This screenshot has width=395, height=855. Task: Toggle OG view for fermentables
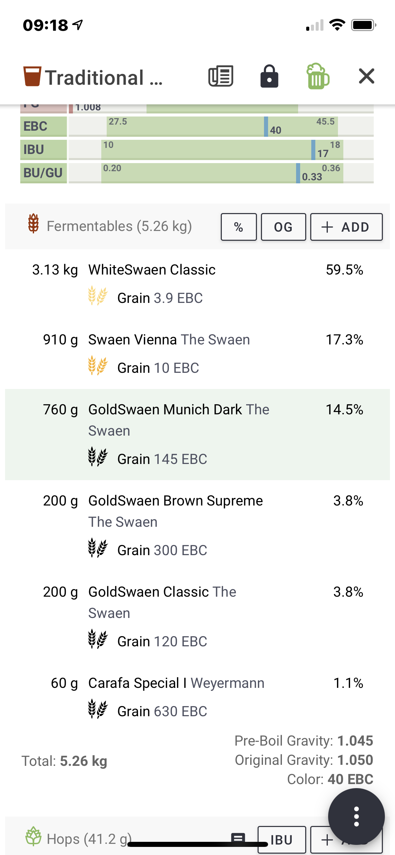(284, 227)
